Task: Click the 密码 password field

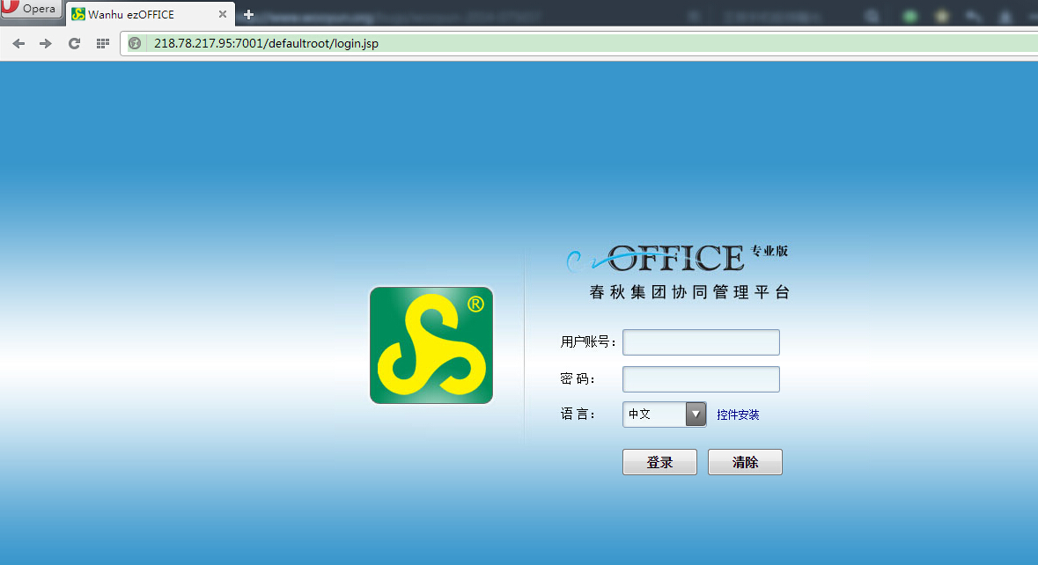Action: 701,379
